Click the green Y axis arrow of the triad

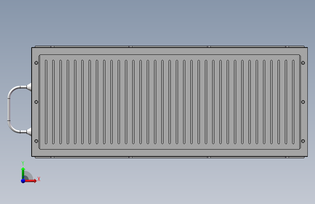(23, 173)
